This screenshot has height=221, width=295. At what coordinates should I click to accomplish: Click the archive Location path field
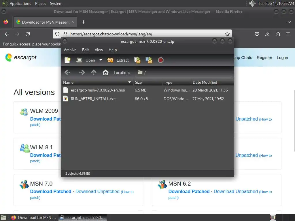click(184, 73)
